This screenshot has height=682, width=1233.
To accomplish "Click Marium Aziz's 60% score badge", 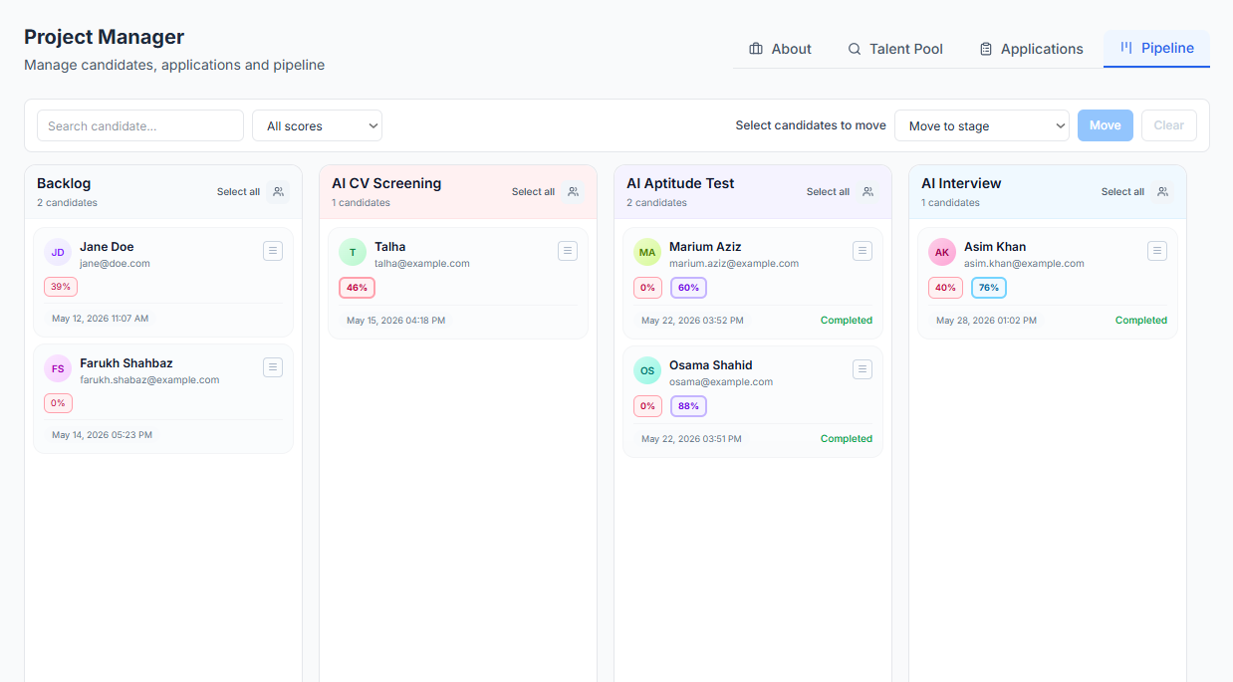I will [x=688, y=288].
